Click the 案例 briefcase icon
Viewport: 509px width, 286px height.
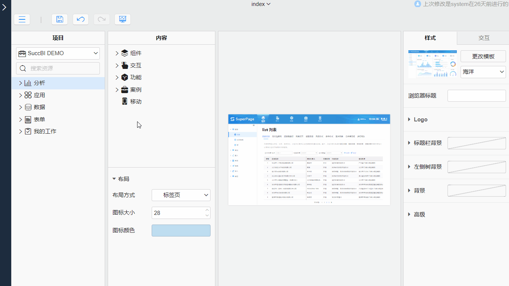click(124, 89)
